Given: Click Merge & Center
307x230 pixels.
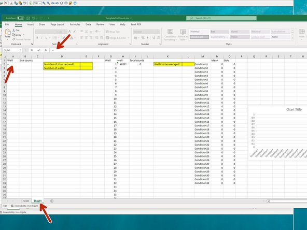Looking at the screenshot, I should click(116, 38).
